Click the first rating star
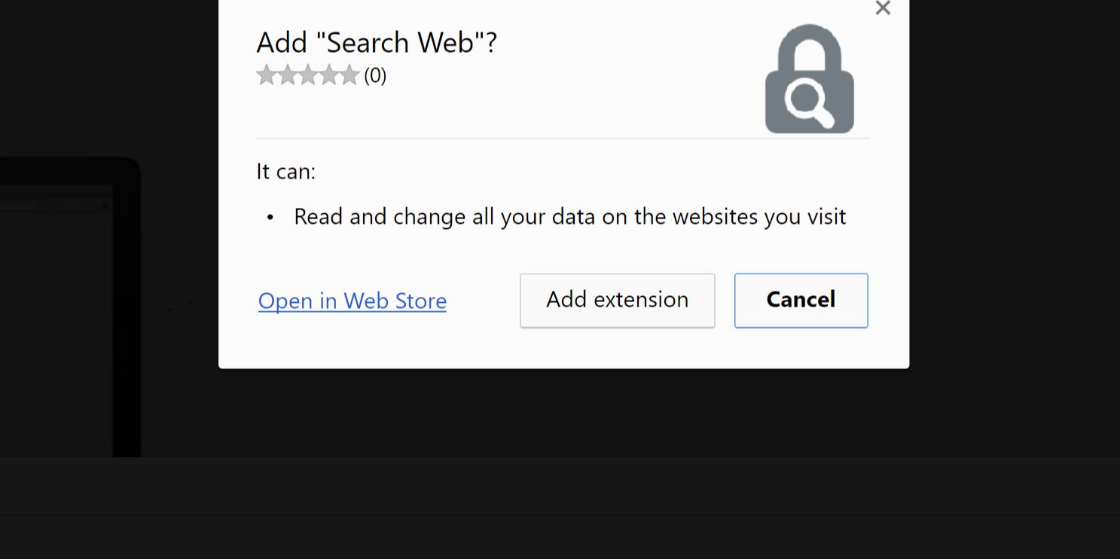The width and height of the screenshot is (1120, 559). tap(266, 75)
